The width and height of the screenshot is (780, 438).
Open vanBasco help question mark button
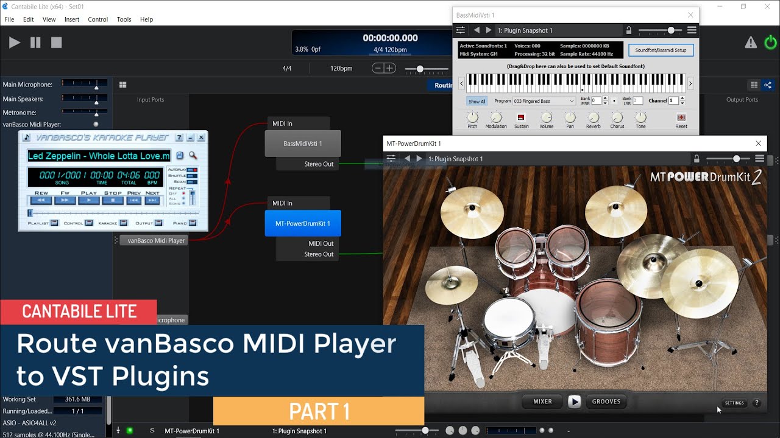[x=180, y=138]
